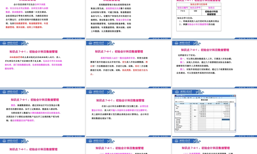
Task: Run 试算 trial balance from the toolbar
Action: pos(197,98)
